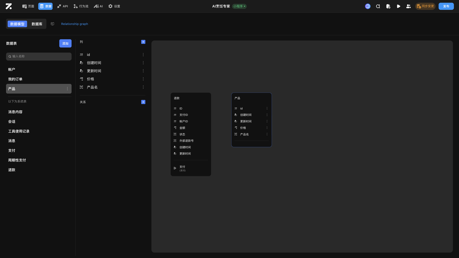Select the 退款 system table in sidebar

[x=39, y=170]
